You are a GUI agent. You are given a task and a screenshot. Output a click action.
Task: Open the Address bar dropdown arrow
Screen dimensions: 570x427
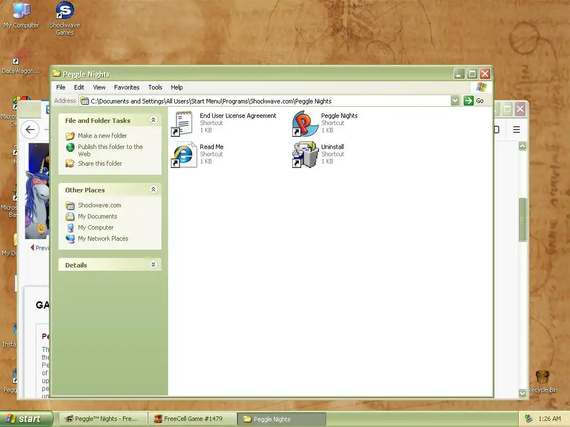pos(455,101)
